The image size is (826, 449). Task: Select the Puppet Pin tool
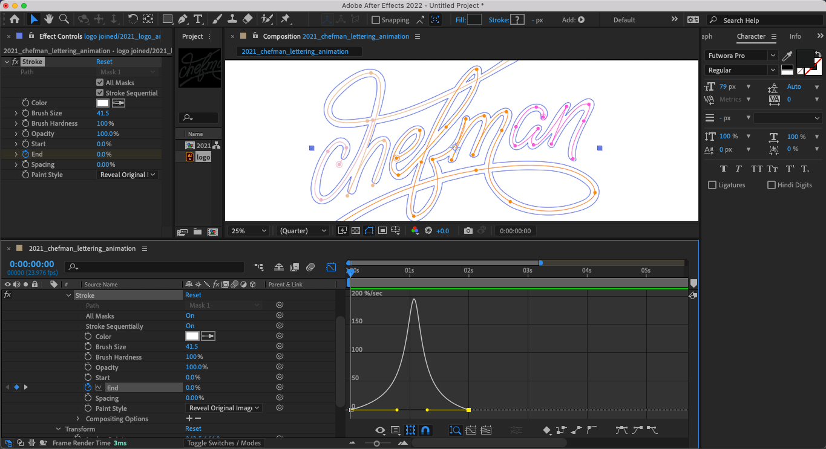(x=285, y=19)
